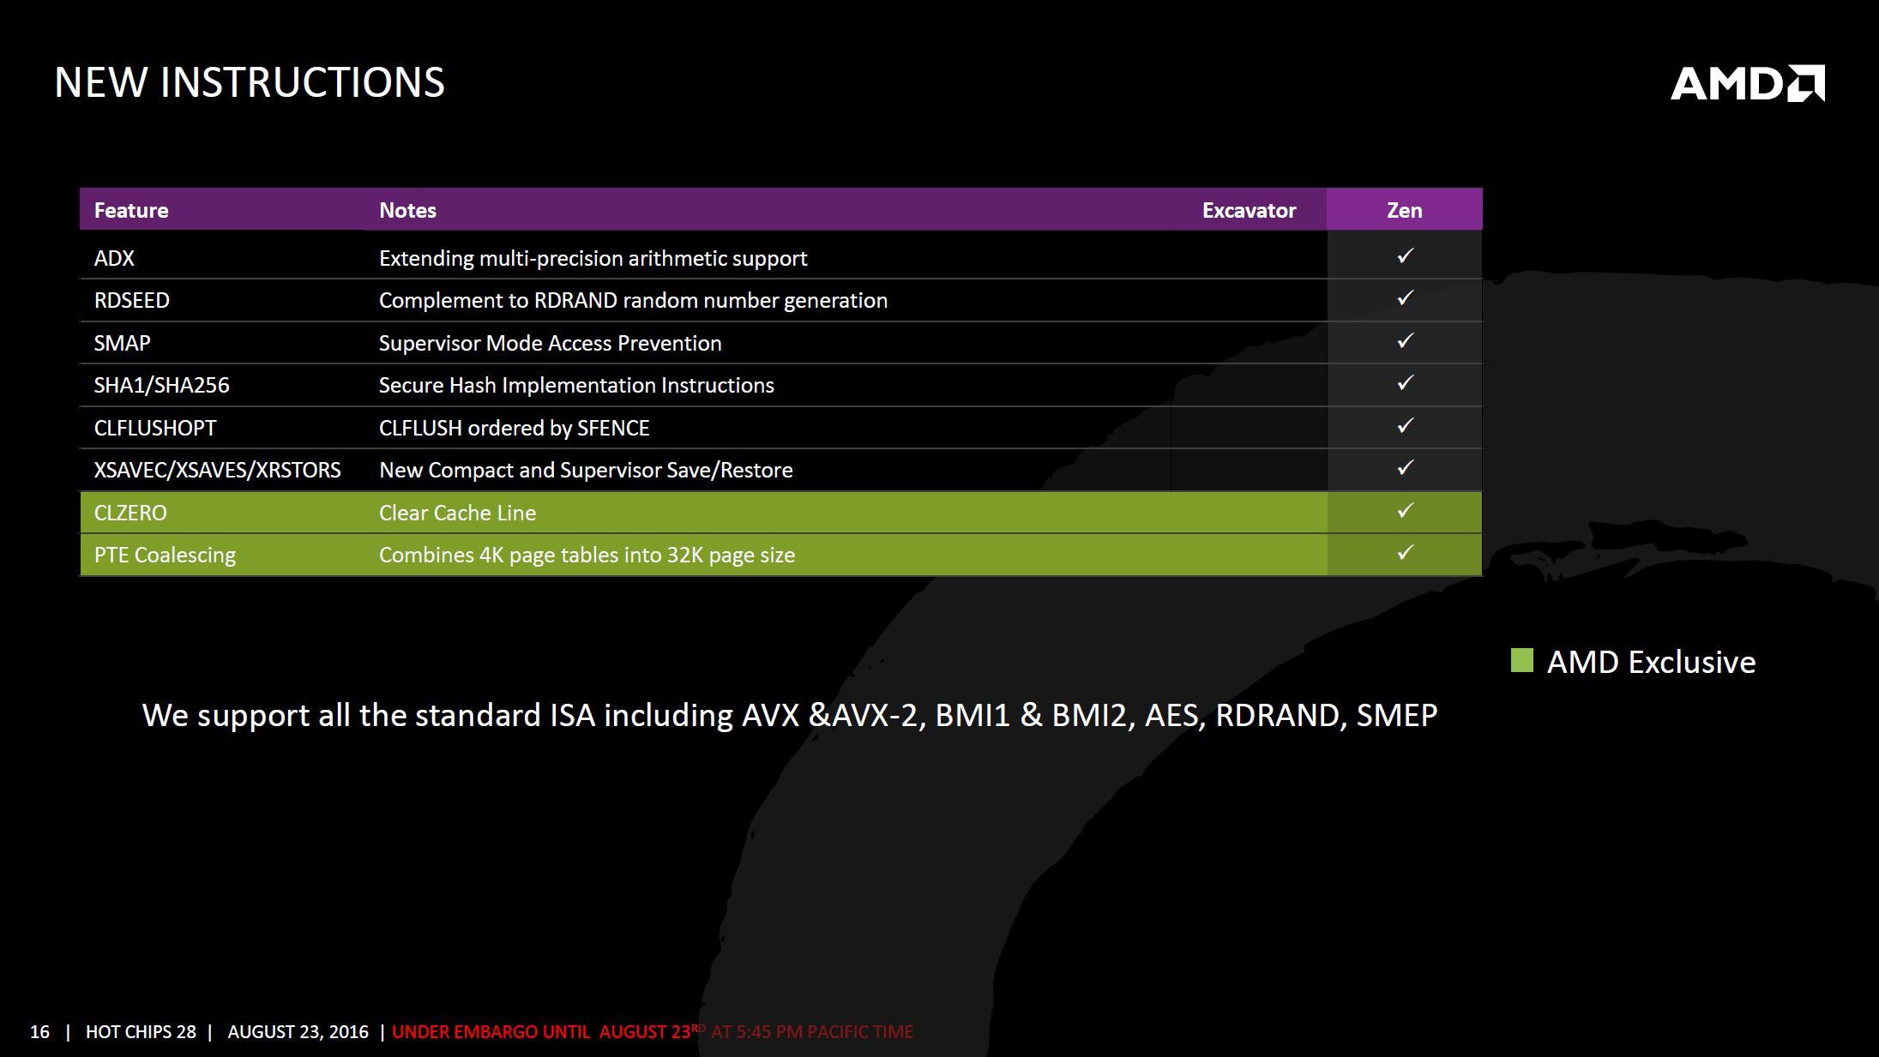
Task: Click the RDSEED row's Zen checkmark
Action: click(1405, 298)
